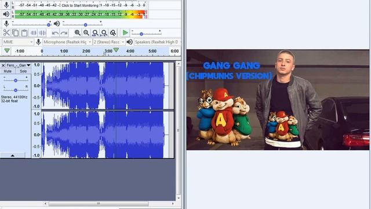Image resolution: width=371 pixels, height=209 pixels.
Task: Click the Trim audio icon
Action: pos(34,33)
